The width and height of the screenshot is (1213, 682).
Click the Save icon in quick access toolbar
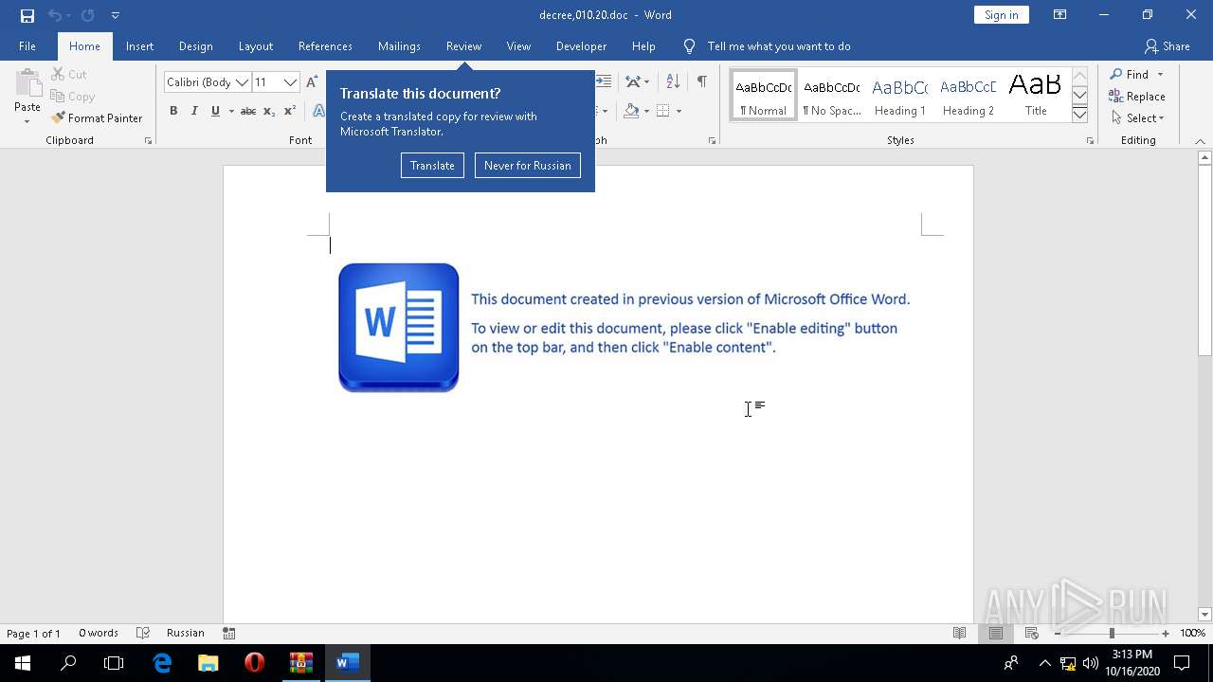tap(27, 15)
